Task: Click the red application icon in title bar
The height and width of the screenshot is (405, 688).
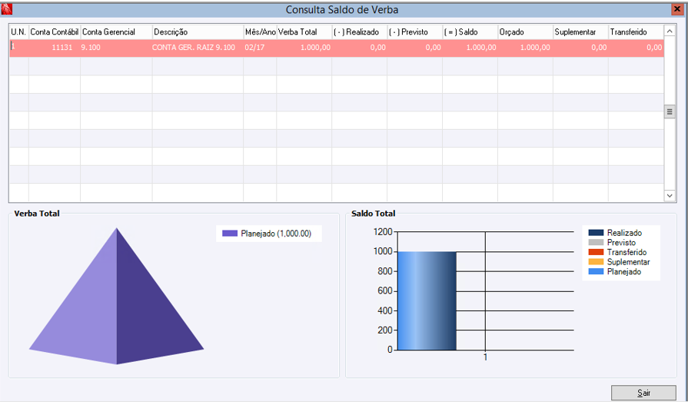Action: coord(7,8)
